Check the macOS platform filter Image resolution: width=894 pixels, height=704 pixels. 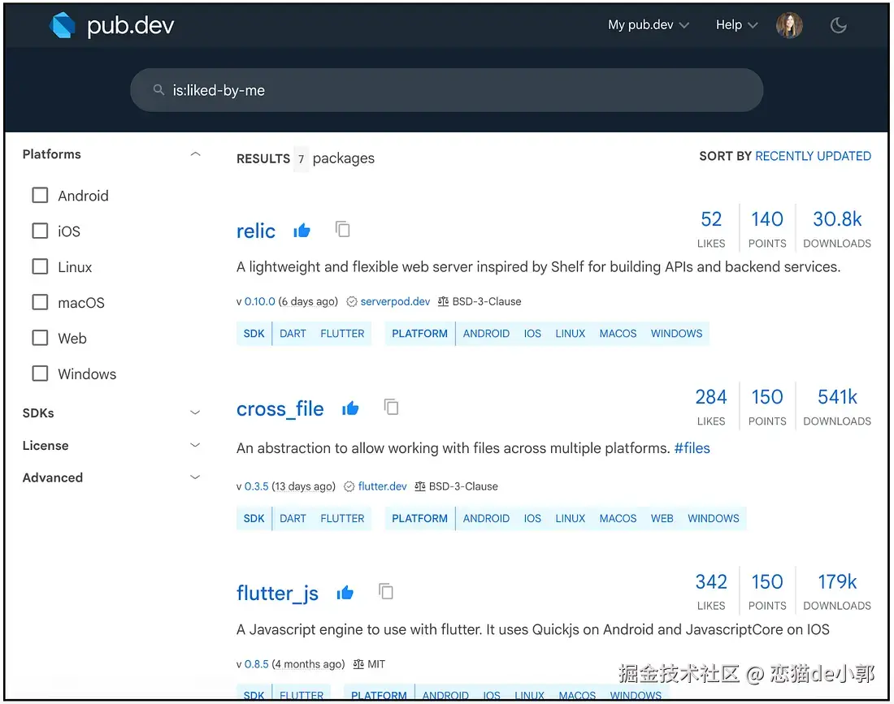coord(40,302)
